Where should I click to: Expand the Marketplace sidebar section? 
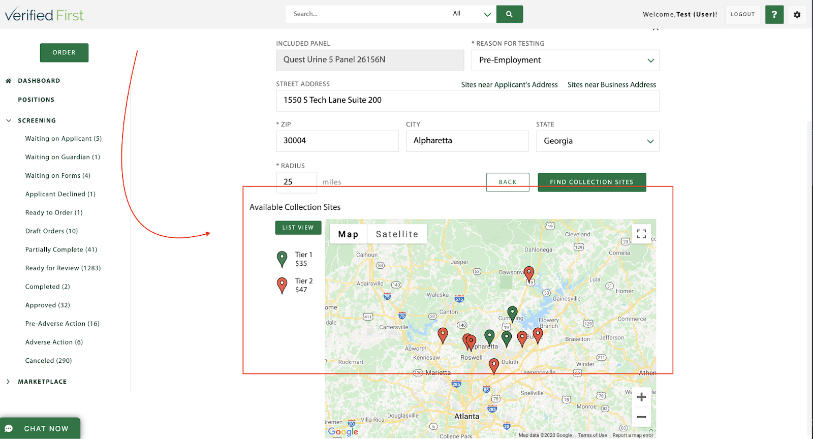(9, 382)
